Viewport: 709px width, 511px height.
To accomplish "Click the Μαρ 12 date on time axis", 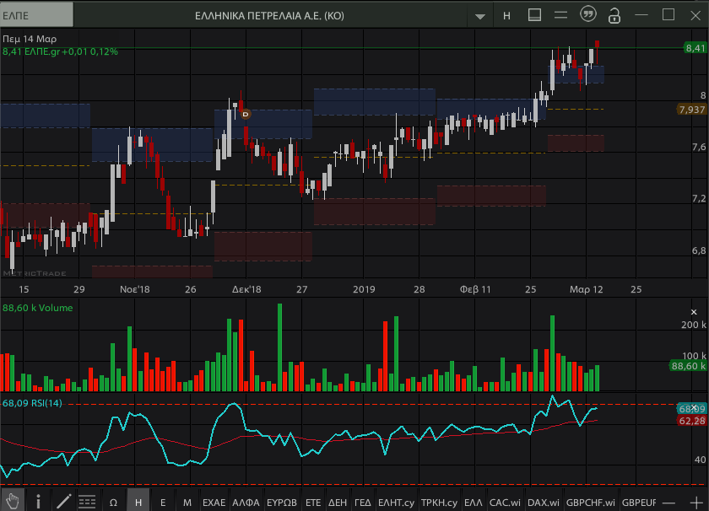I will point(586,289).
